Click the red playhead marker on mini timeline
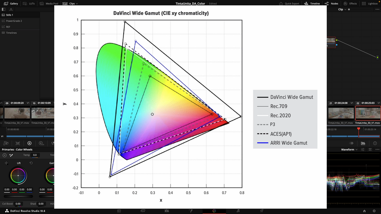 (359, 129)
